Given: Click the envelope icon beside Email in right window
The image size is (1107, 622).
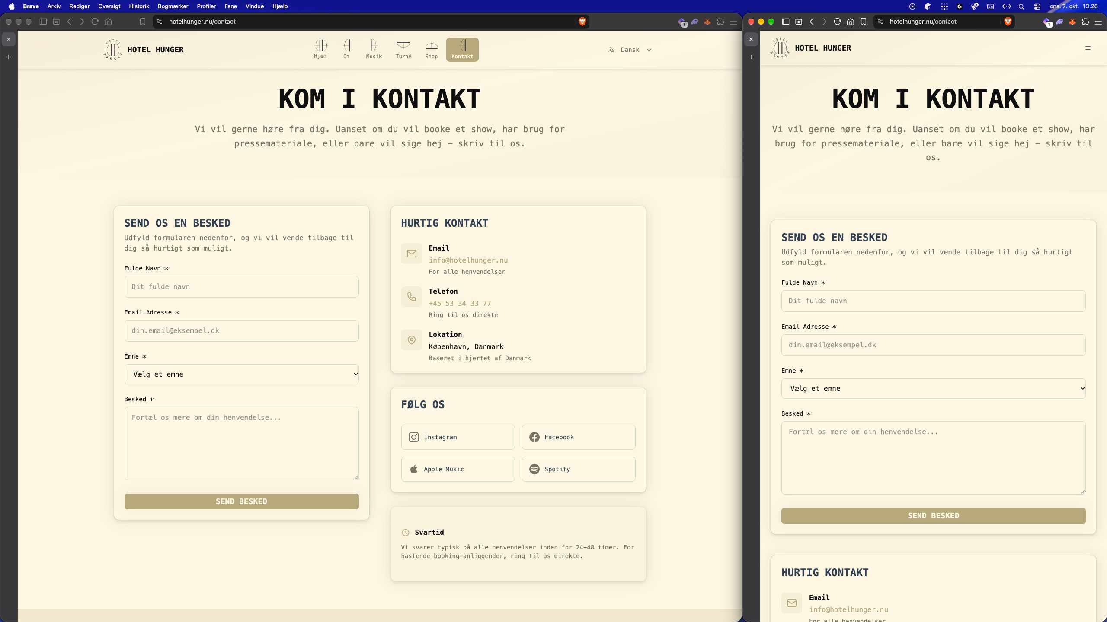Looking at the screenshot, I should pyautogui.click(x=792, y=603).
